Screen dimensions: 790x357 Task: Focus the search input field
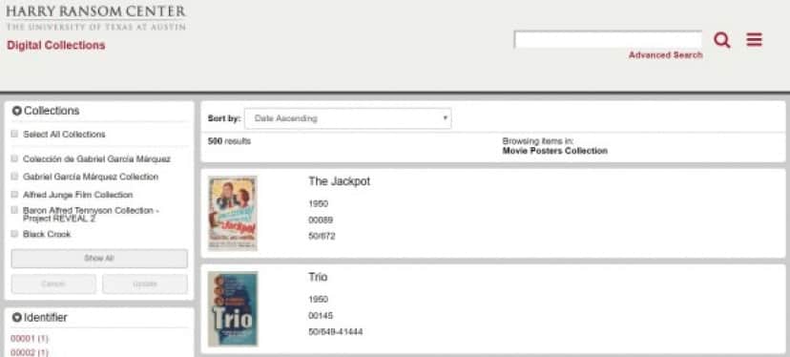tap(608, 40)
